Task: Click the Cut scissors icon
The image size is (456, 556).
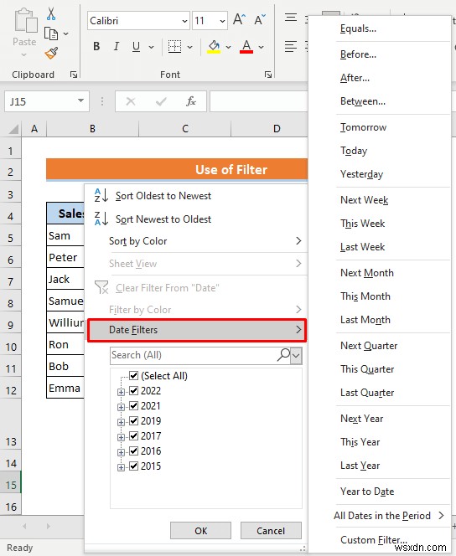Action: pyautogui.click(x=51, y=14)
